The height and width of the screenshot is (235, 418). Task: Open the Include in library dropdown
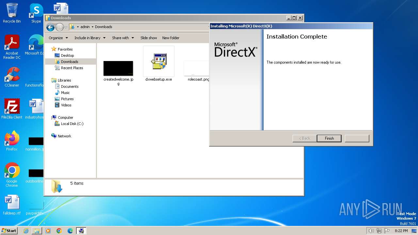[x=90, y=38]
